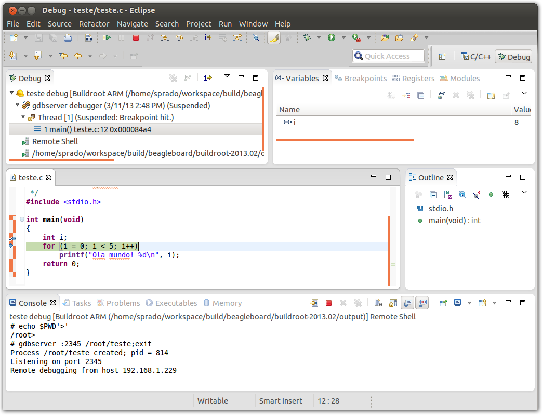This screenshot has height=415, width=542.
Task: Switch to the Breakpoints tab
Action: pos(361,79)
